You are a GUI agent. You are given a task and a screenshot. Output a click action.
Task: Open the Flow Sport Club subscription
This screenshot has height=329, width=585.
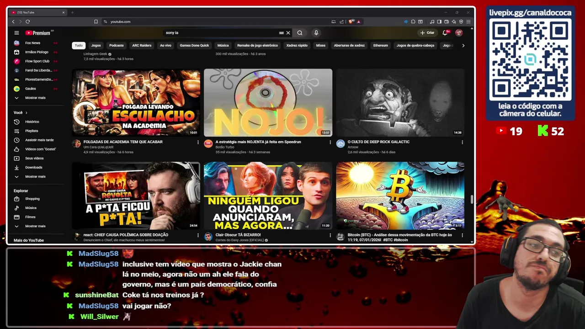coord(37,61)
